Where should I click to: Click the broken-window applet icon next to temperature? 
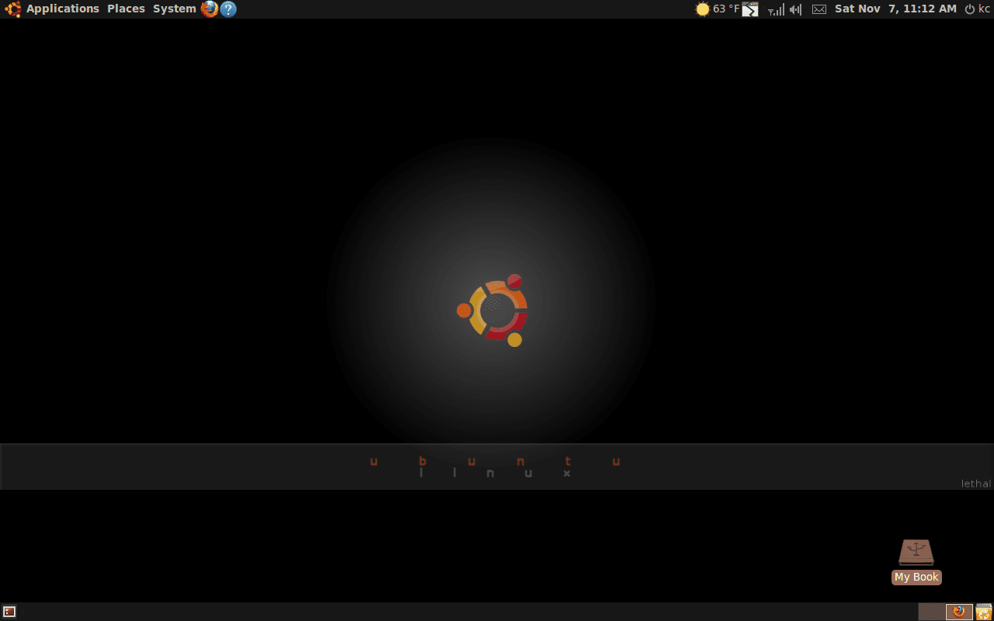tap(750, 9)
